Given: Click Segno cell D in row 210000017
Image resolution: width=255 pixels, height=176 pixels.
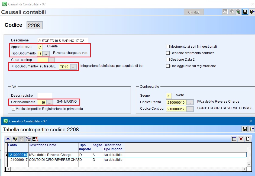Looking at the screenshot, I should pyautogui.click(x=97, y=159).
